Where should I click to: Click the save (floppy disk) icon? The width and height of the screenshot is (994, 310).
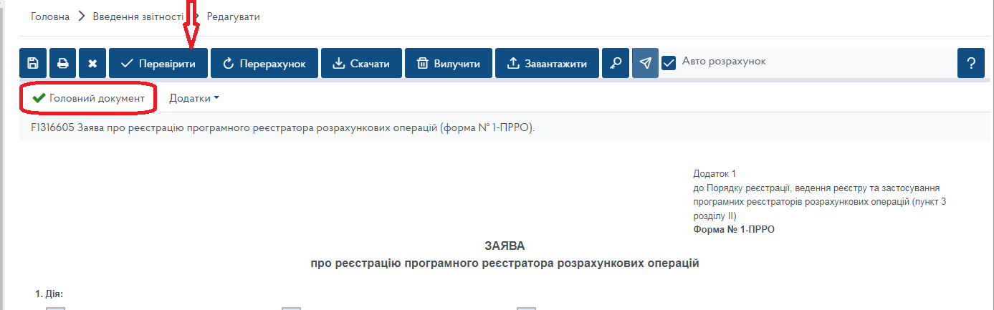(33, 64)
